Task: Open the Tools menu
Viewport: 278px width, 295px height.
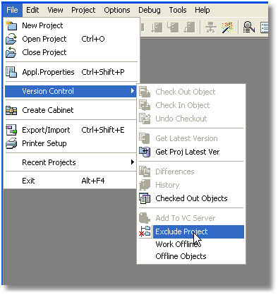Action: (178, 10)
